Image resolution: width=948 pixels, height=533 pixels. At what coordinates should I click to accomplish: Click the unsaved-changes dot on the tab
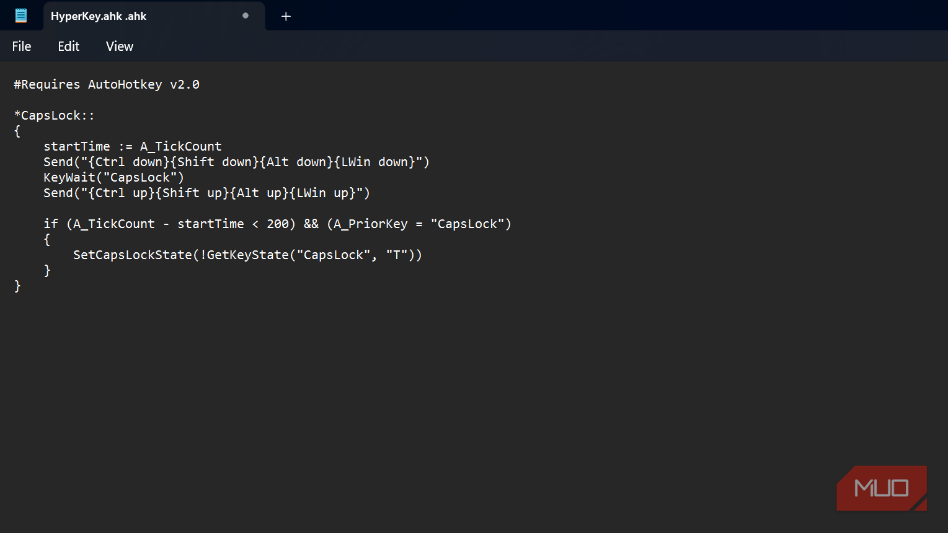coord(246,15)
